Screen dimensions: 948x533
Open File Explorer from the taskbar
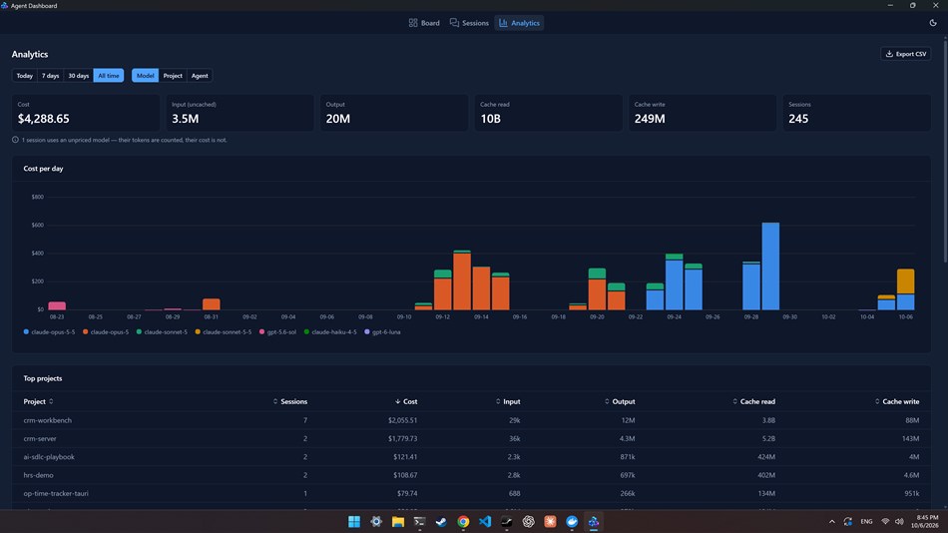pos(398,521)
